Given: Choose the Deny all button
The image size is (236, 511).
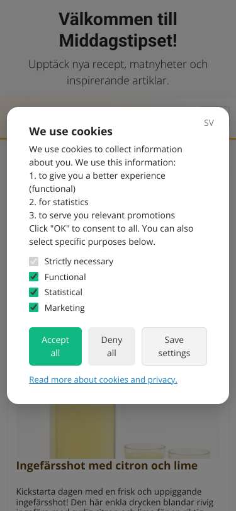Looking at the screenshot, I should [x=111, y=346].
